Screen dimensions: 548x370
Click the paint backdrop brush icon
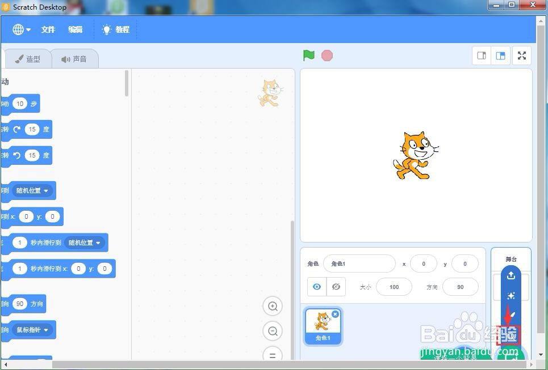(511, 315)
